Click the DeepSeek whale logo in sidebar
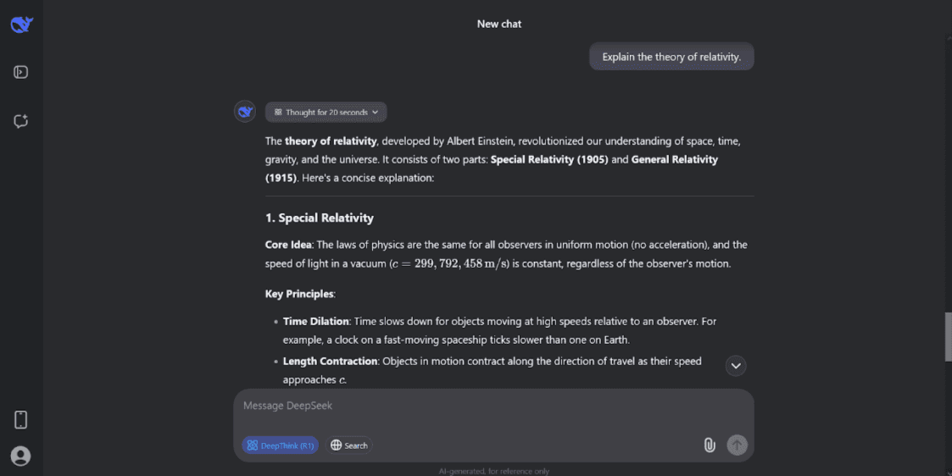Image resolution: width=952 pixels, height=476 pixels. [21, 25]
